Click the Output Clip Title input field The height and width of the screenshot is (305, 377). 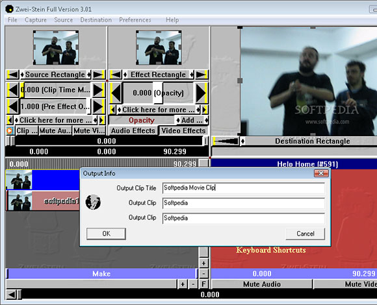pos(244,188)
